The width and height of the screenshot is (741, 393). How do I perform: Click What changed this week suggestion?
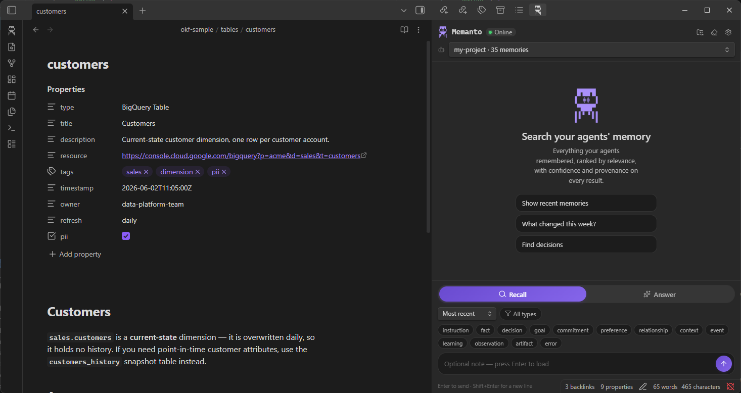[x=586, y=224]
